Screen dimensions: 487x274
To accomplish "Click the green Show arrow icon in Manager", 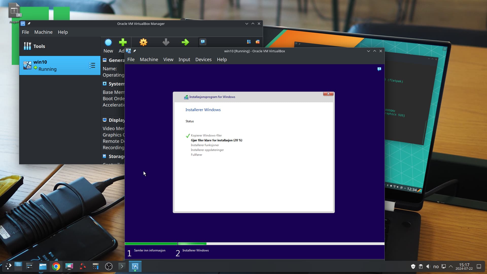I will tap(185, 42).
